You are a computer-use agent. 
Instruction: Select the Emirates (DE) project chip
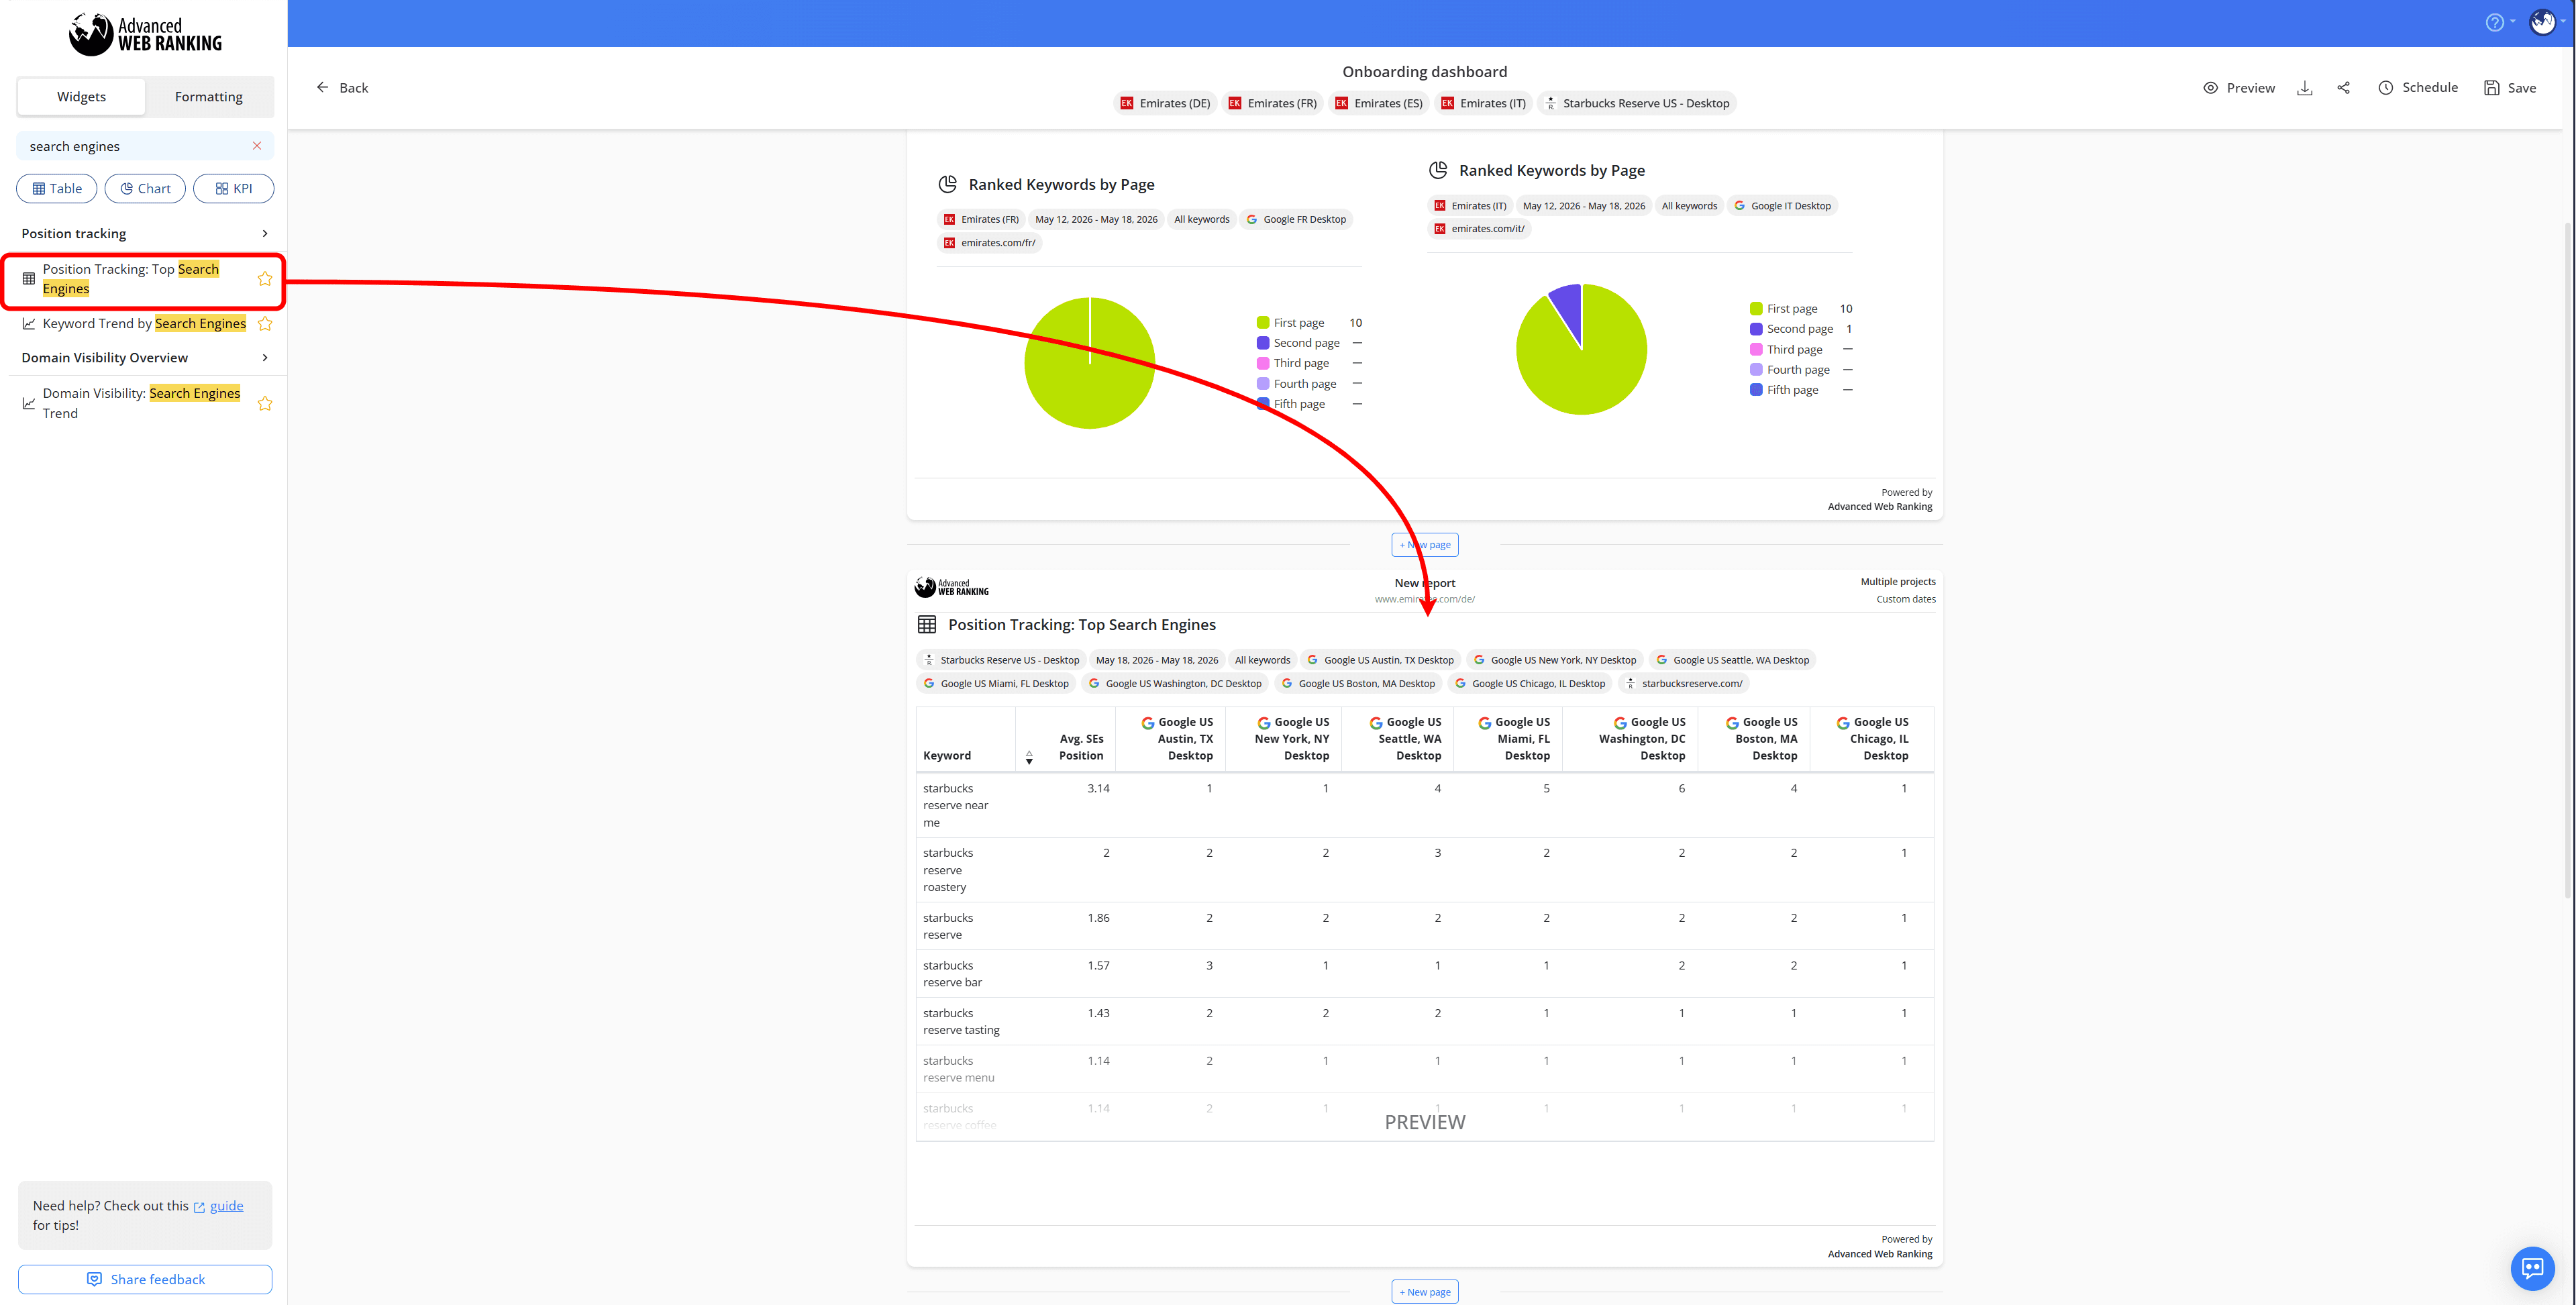click(1165, 103)
